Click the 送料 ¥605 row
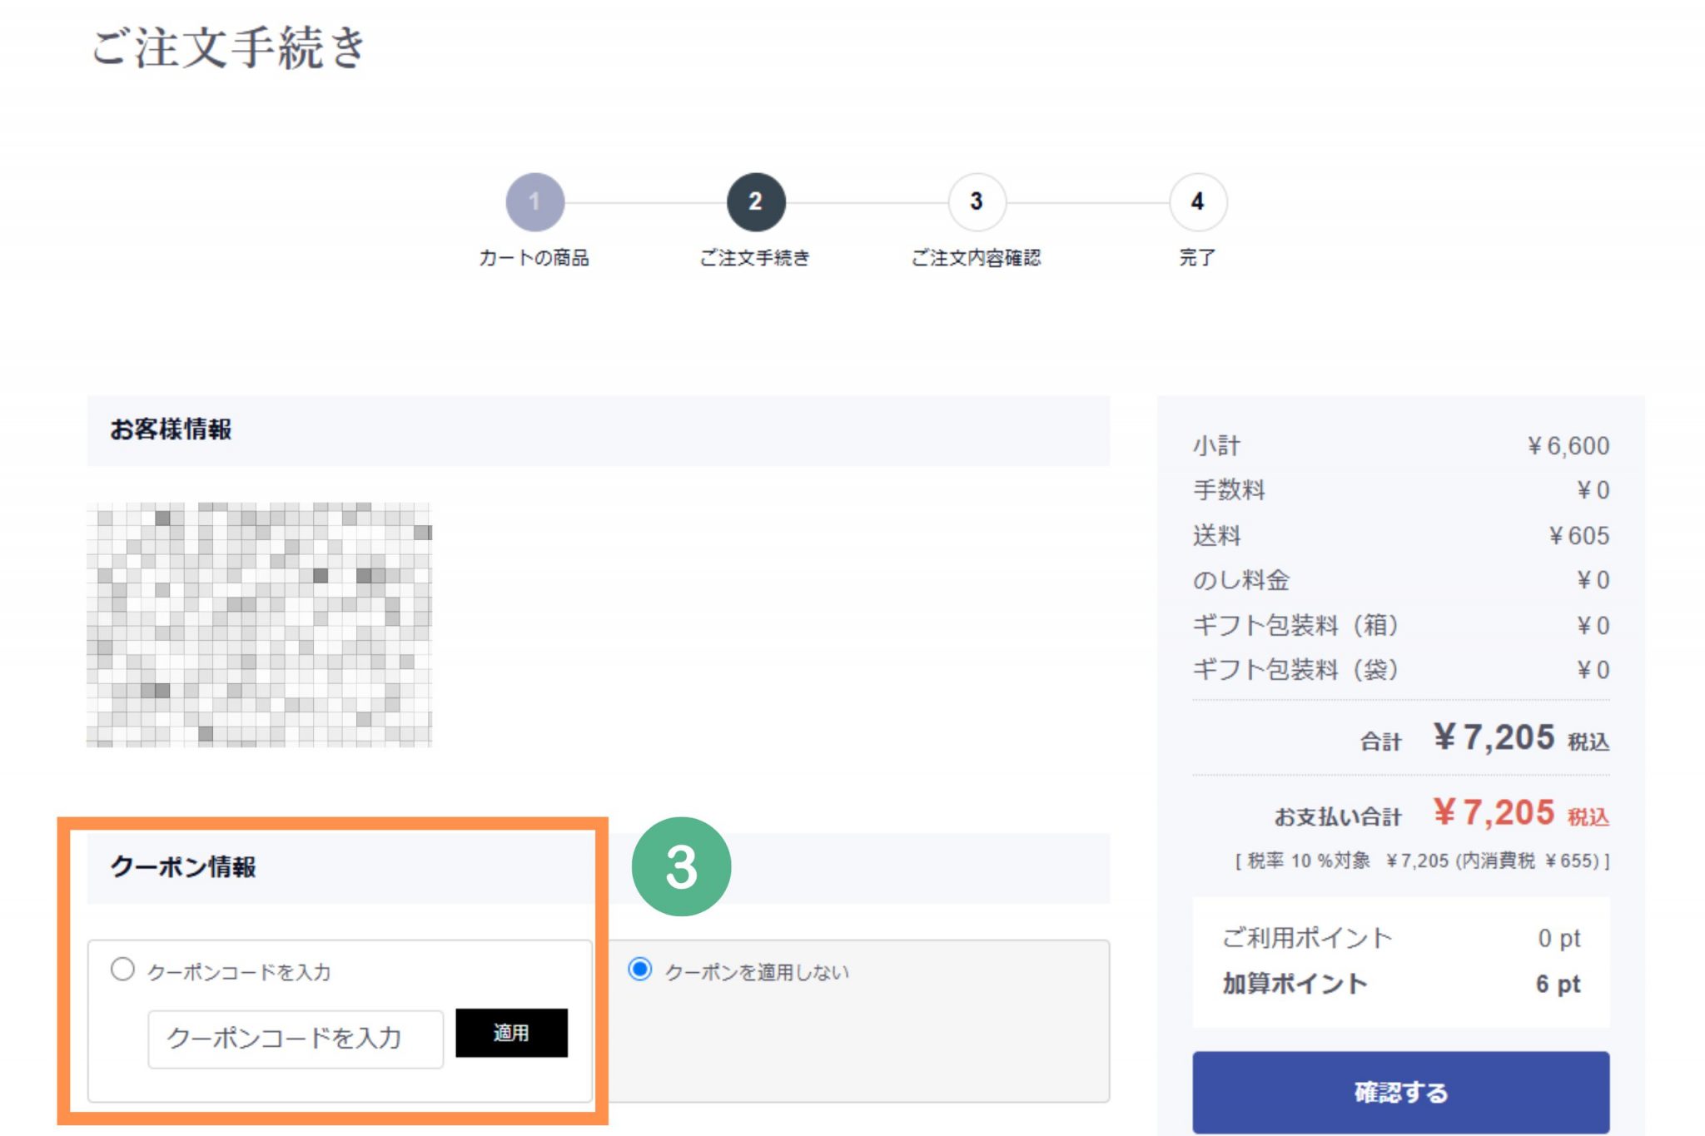The width and height of the screenshot is (1705, 1136). 1400,535
